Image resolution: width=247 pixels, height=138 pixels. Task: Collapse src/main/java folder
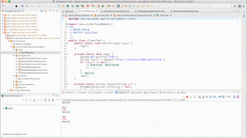point(8,41)
